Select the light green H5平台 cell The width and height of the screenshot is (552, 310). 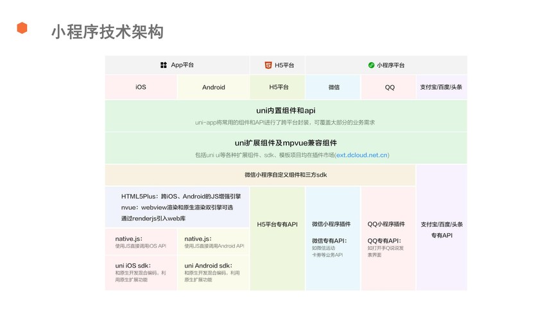tap(277, 87)
